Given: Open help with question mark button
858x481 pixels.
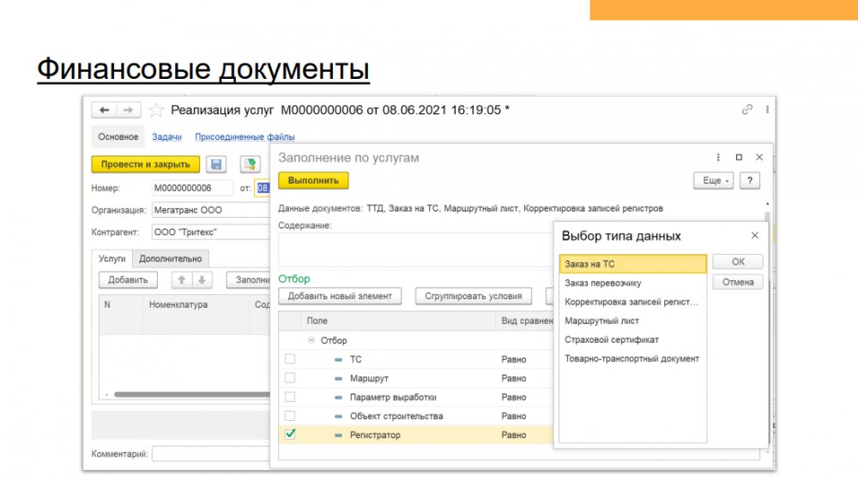Looking at the screenshot, I should [750, 181].
